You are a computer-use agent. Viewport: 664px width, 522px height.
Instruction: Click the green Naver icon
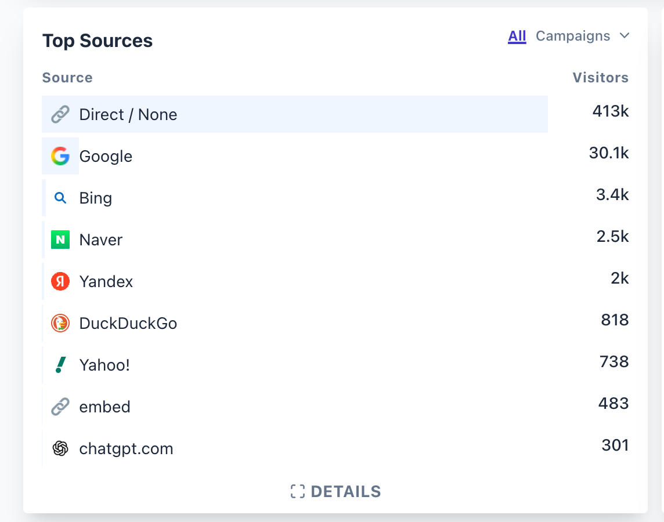click(x=60, y=240)
